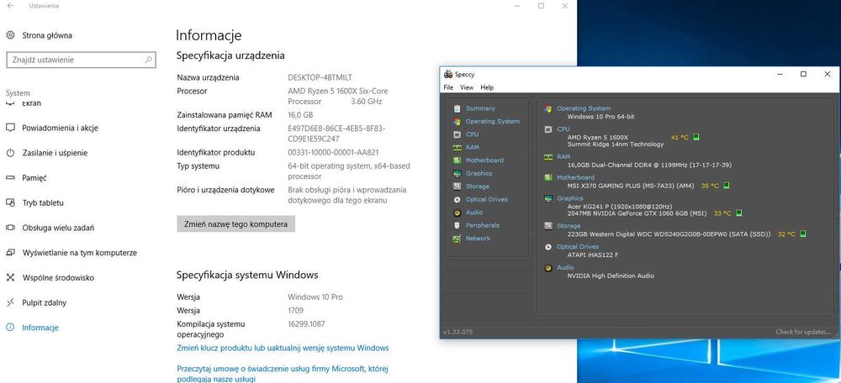Viewport: 841px width, 383px height.
Task: Click the 16299.1087 build number value
Action: (x=306, y=324)
